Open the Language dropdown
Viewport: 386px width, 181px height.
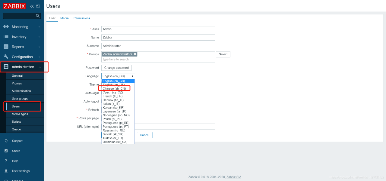click(118, 76)
